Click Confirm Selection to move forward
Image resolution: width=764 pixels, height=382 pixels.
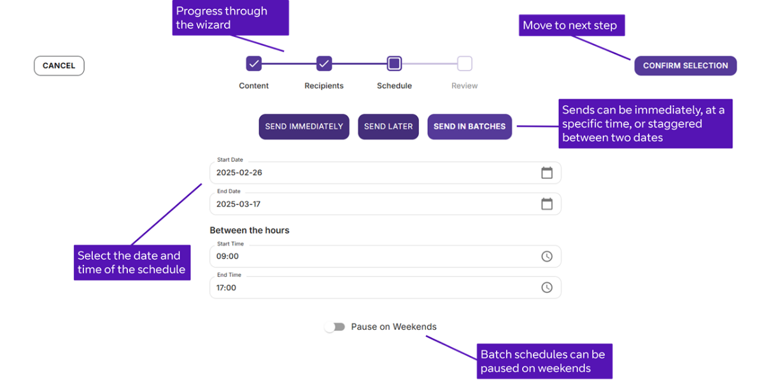pos(685,66)
